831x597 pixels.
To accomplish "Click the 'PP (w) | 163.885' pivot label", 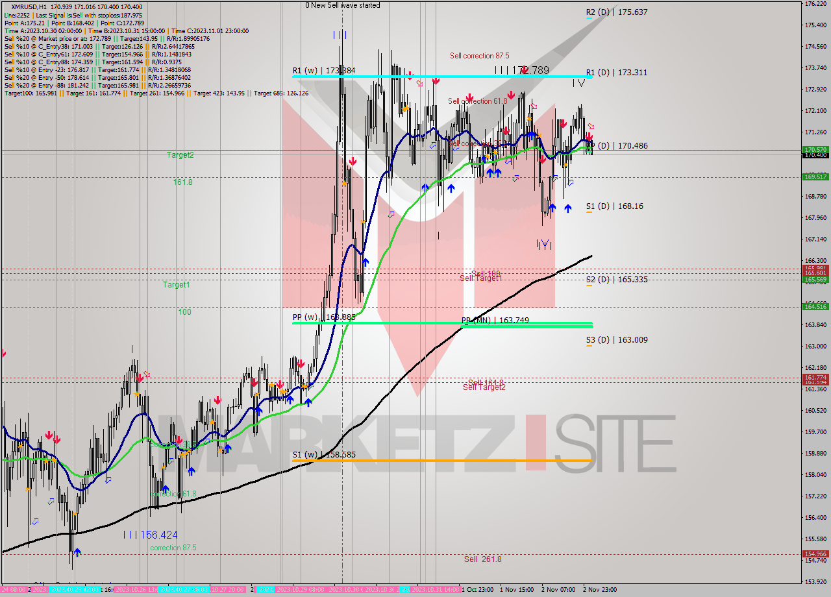I will pyautogui.click(x=324, y=317).
